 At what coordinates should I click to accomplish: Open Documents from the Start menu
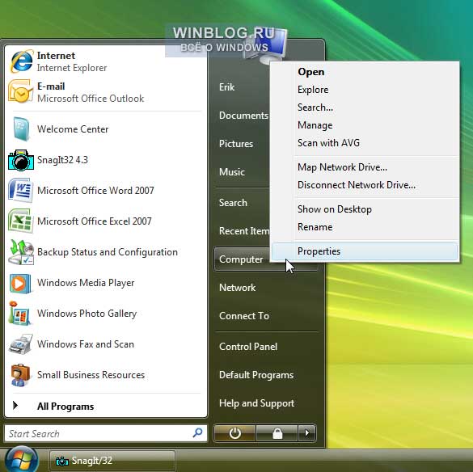[x=243, y=116]
